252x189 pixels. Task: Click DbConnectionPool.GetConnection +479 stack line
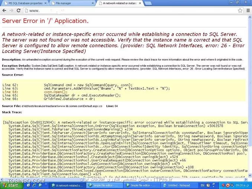click(94, 164)
